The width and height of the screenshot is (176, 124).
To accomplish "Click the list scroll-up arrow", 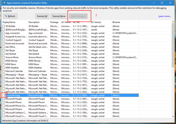I will [x=173, y=22].
